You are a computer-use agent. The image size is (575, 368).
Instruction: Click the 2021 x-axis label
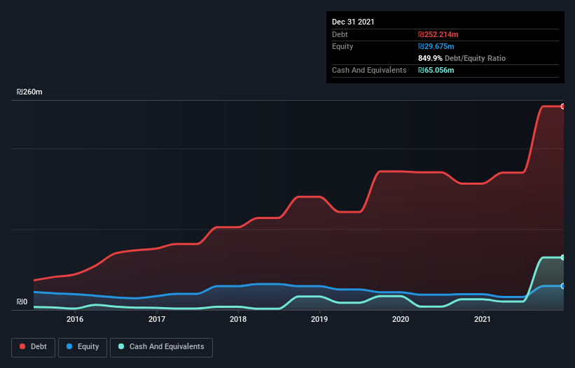pyautogui.click(x=483, y=319)
